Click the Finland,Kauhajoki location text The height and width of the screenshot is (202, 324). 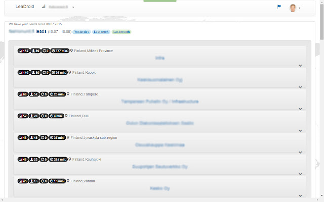[87, 160]
